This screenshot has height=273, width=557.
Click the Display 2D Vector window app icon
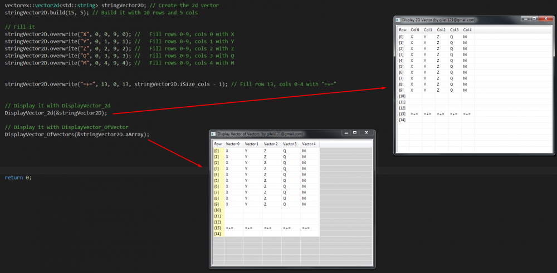coord(399,20)
